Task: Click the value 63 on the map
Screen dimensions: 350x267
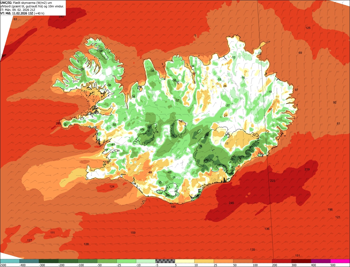Action: click(x=15, y=19)
